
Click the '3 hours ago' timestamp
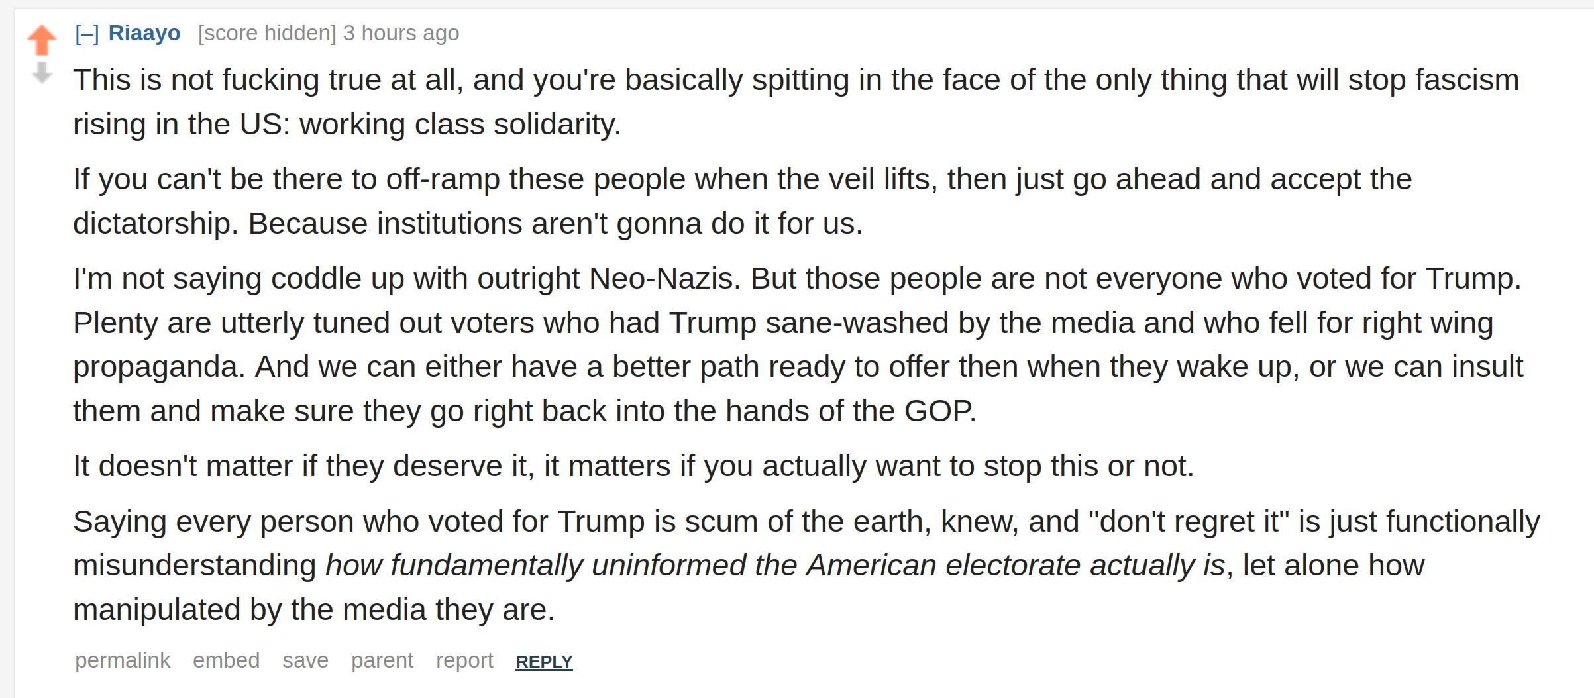[x=401, y=33]
